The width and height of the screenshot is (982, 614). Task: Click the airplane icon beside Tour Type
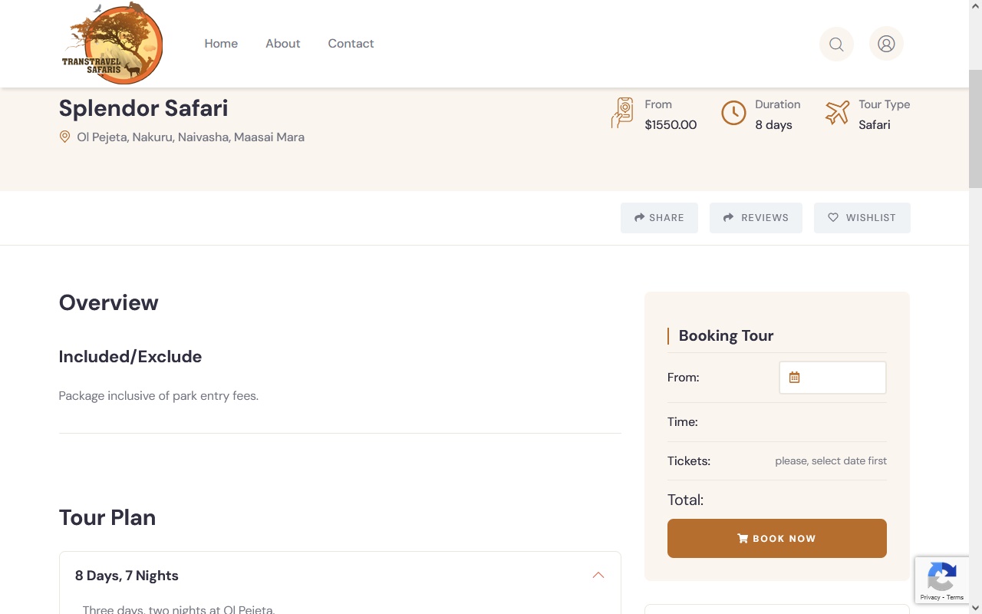click(x=838, y=113)
